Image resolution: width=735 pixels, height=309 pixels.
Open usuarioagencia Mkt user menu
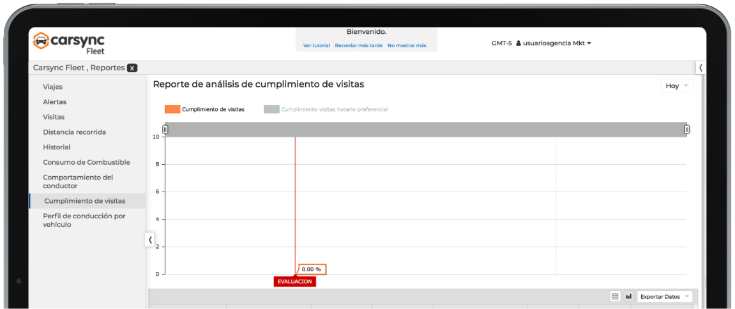point(553,43)
